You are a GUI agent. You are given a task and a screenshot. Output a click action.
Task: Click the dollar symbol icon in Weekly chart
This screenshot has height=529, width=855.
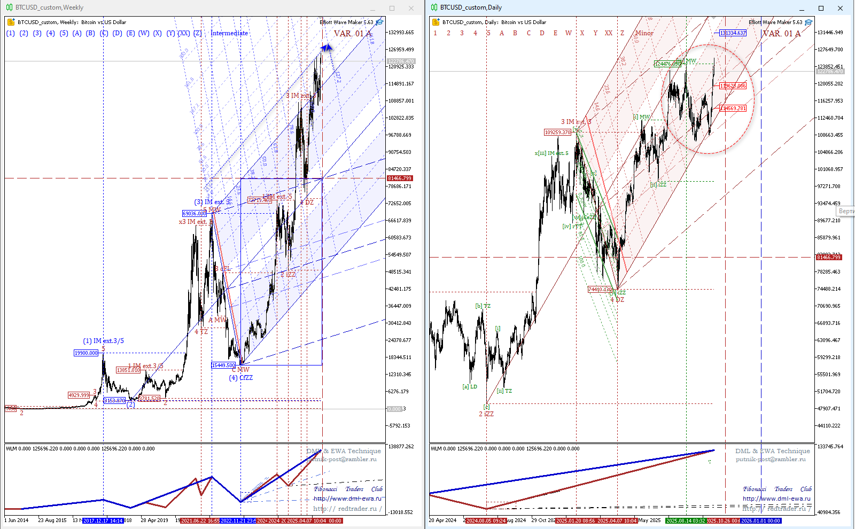[11, 22]
